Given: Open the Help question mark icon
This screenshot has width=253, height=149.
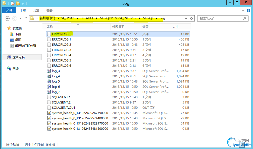Looking at the screenshot, I should 248,10.
